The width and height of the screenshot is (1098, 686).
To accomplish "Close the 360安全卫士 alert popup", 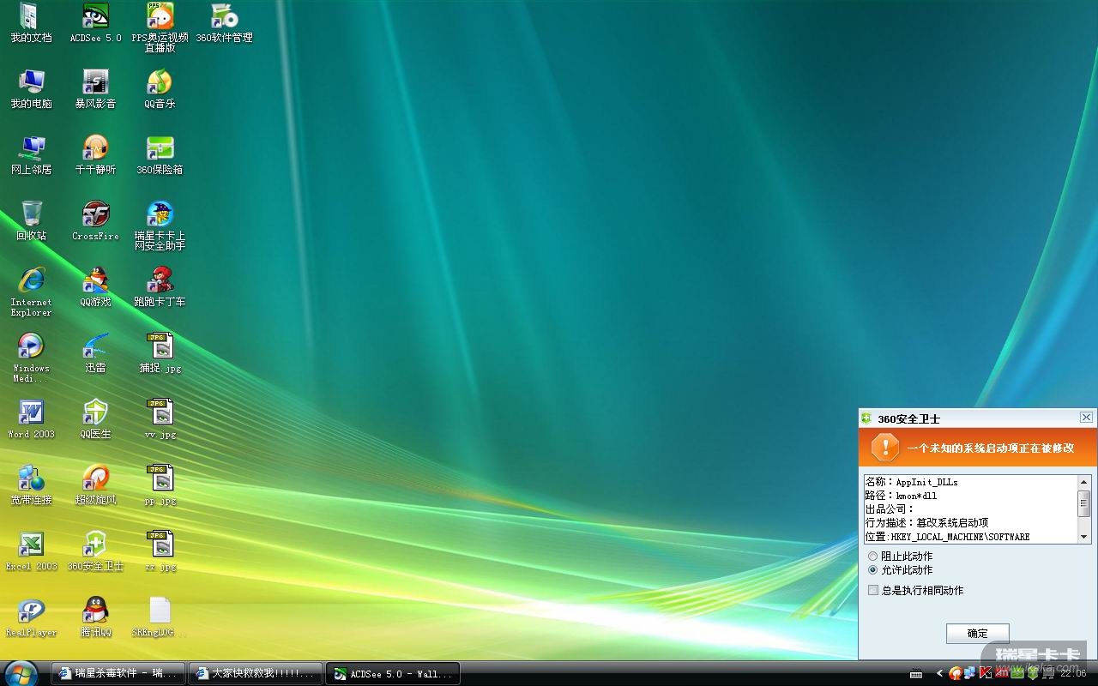I will coord(1086,418).
